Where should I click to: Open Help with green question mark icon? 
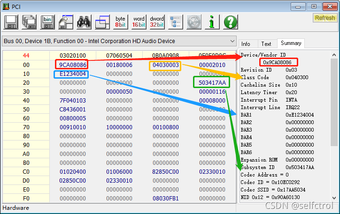click(231, 22)
